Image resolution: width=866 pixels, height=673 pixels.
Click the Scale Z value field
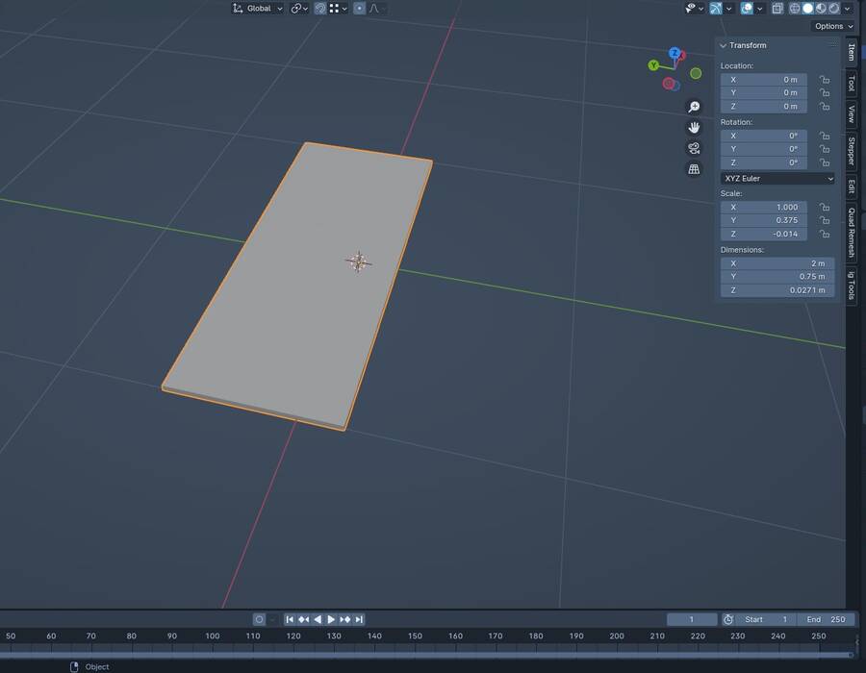pos(763,234)
